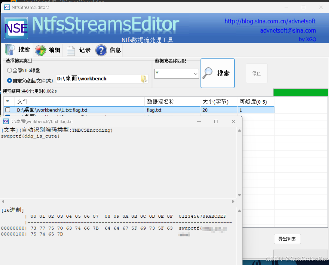Minimize the flag.txt viewer window

(x=199, y=121)
